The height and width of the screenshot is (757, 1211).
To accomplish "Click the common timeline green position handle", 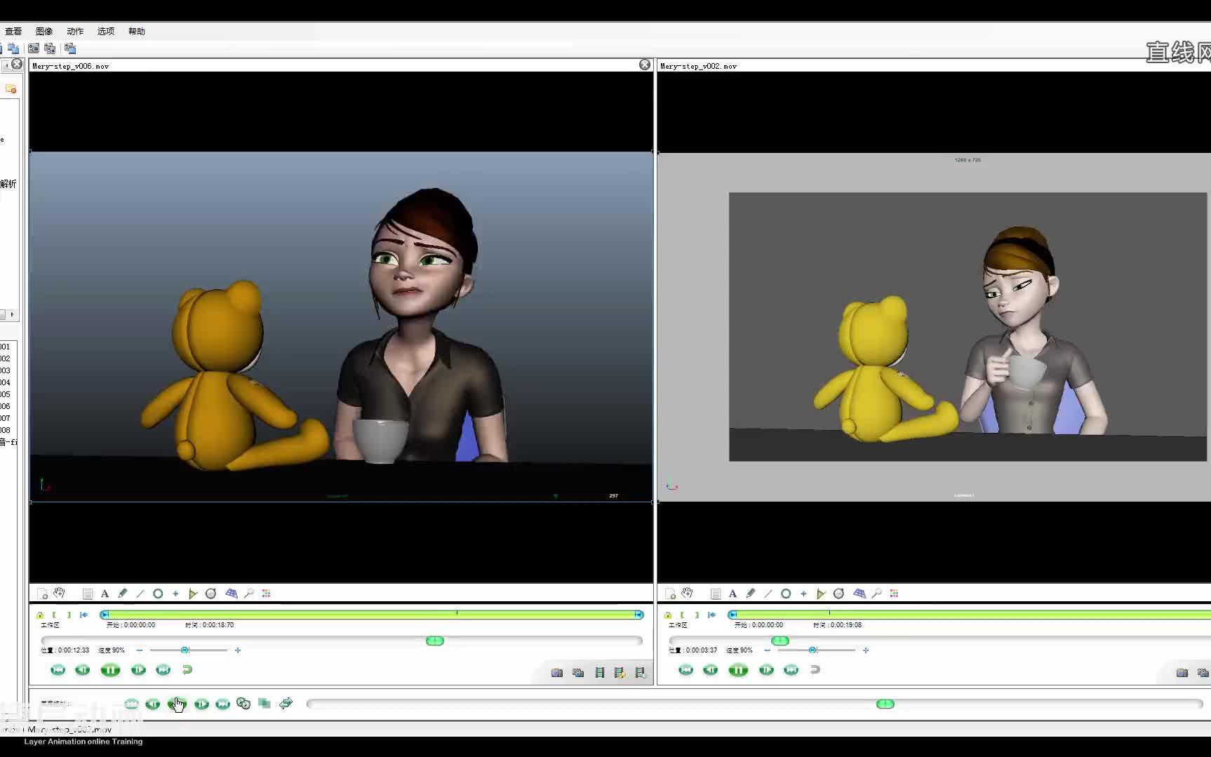I will [x=885, y=704].
